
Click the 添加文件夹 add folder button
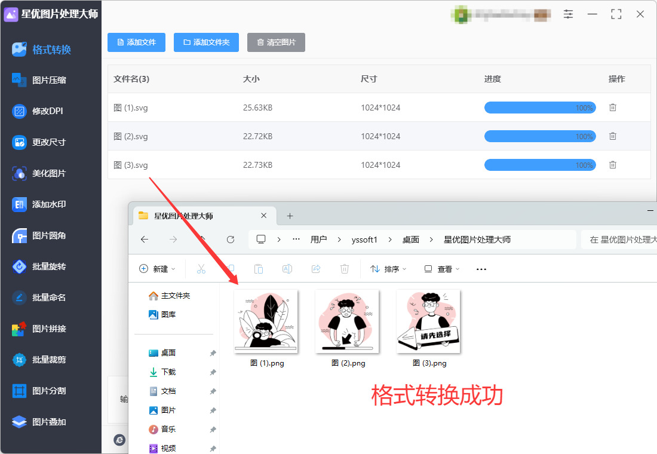(206, 42)
